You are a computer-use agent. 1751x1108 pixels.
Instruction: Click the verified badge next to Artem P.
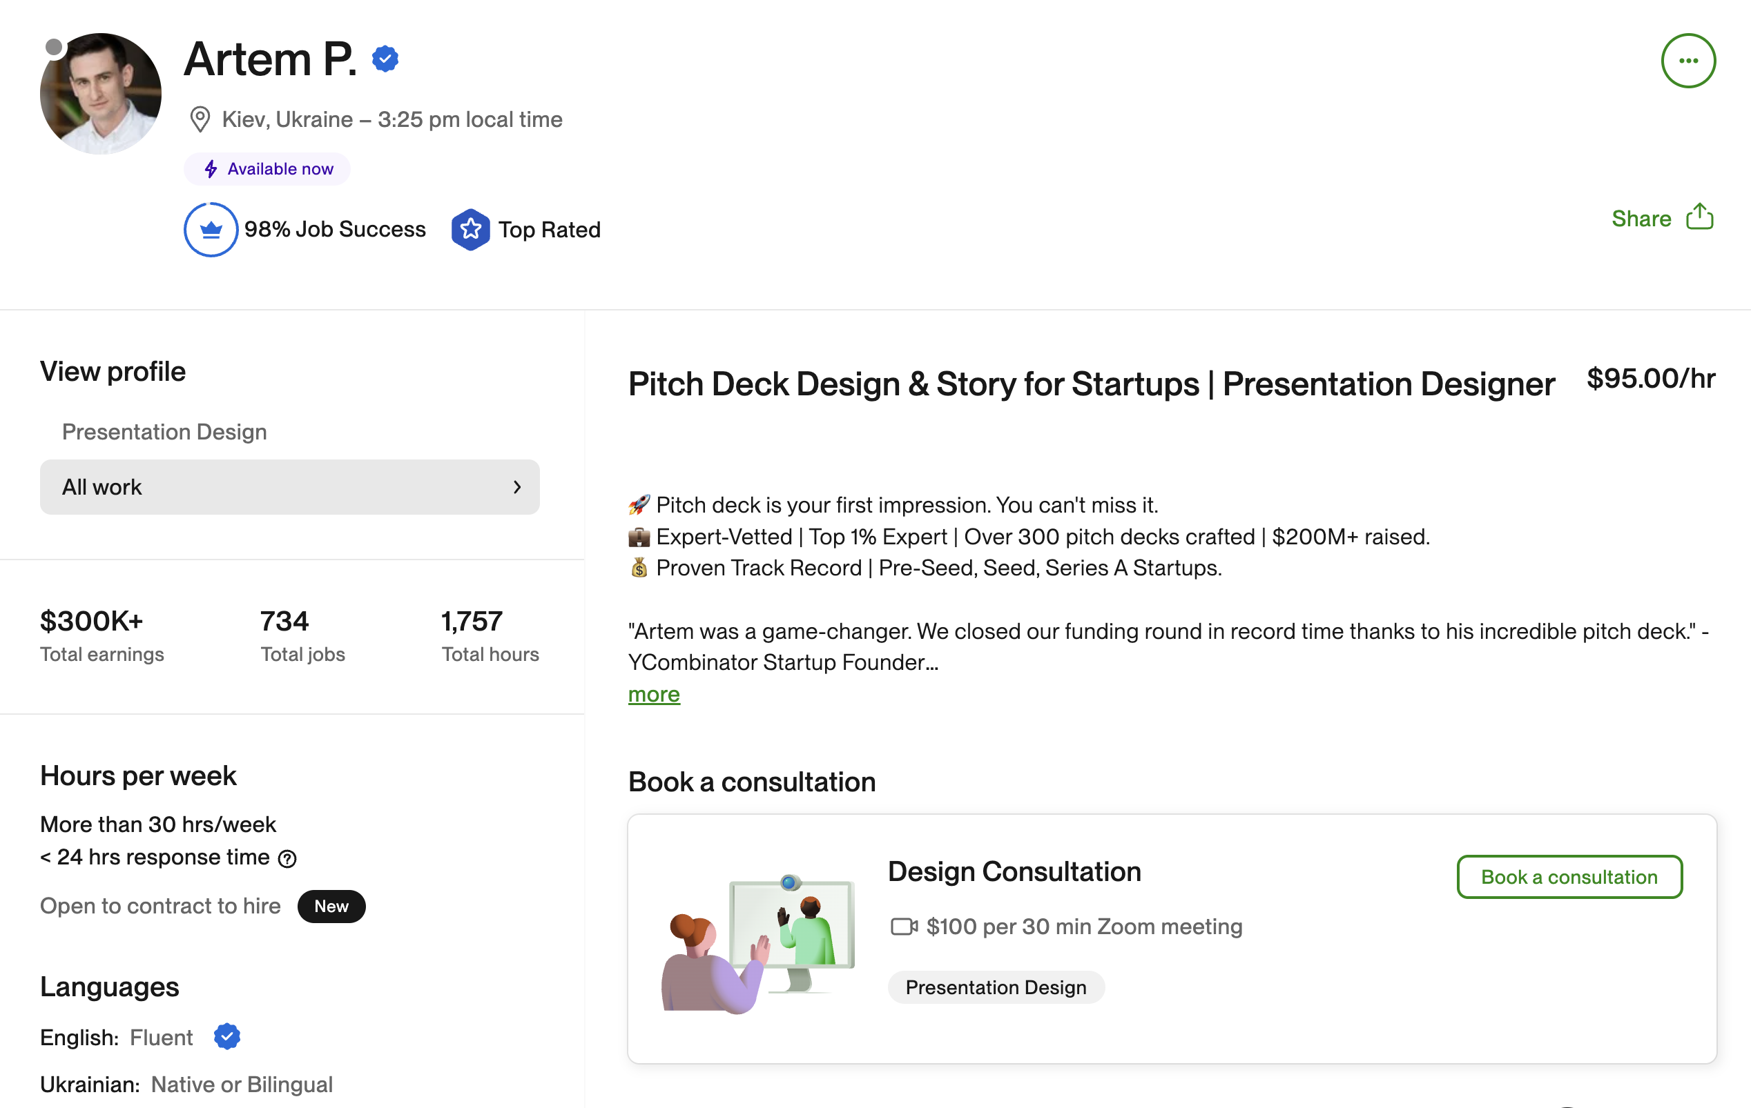pos(385,59)
